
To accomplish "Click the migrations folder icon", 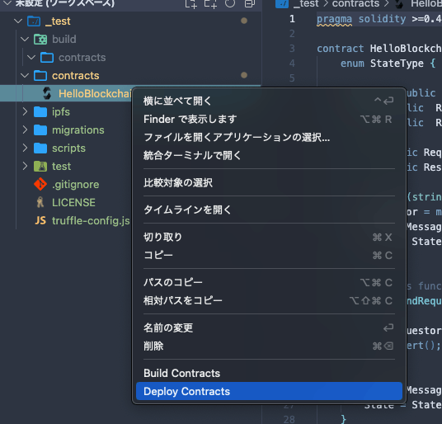I will tap(40, 130).
